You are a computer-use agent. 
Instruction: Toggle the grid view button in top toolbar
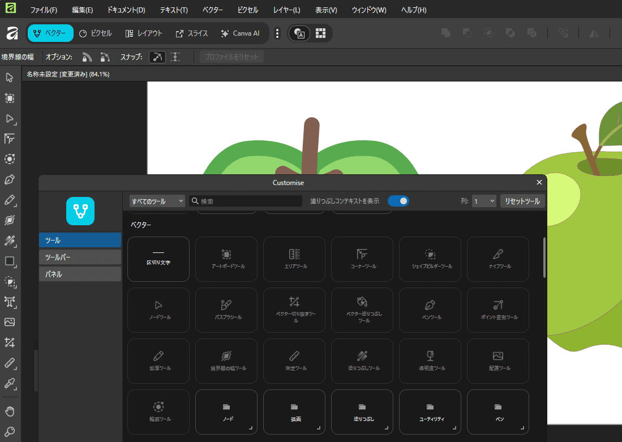320,33
